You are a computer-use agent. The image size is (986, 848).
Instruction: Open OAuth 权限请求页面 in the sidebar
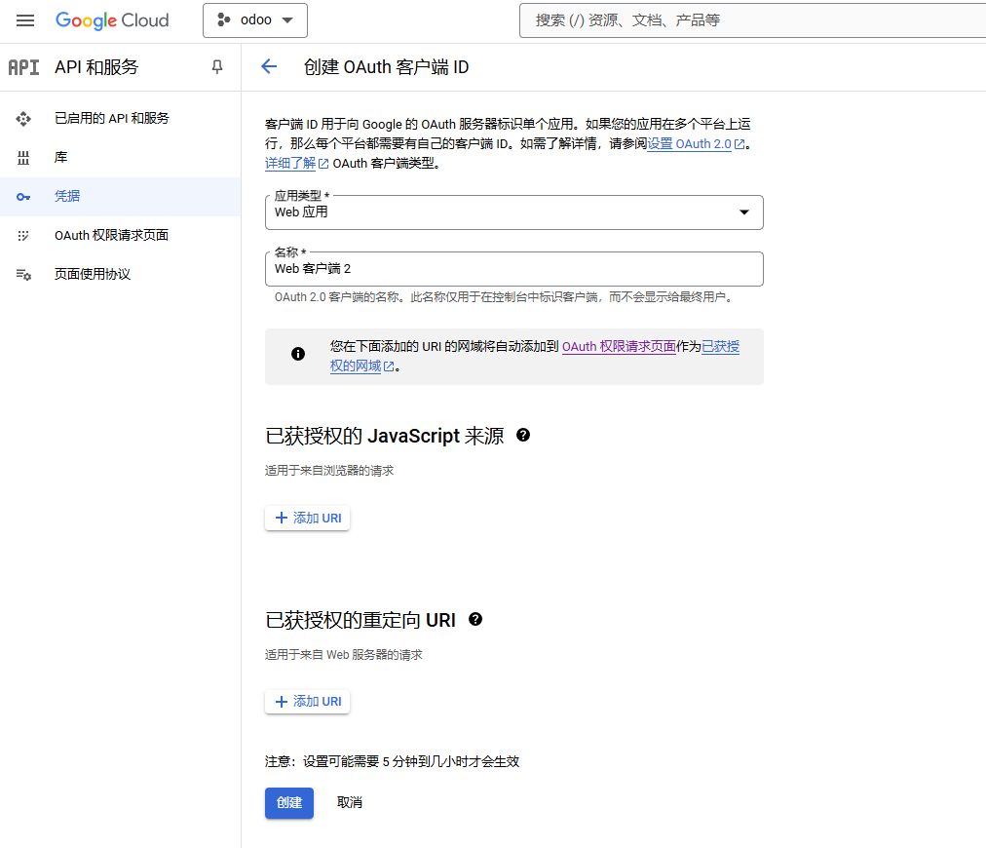pyautogui.click(x=120, y=235)
